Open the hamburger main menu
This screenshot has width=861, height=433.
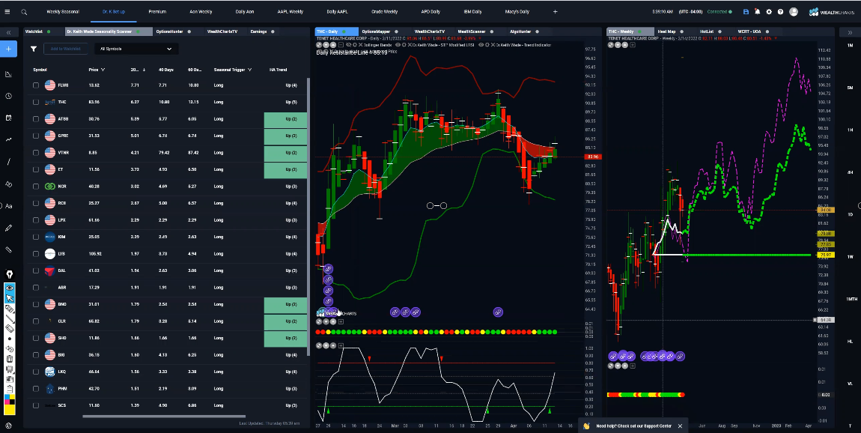[7, 11]
